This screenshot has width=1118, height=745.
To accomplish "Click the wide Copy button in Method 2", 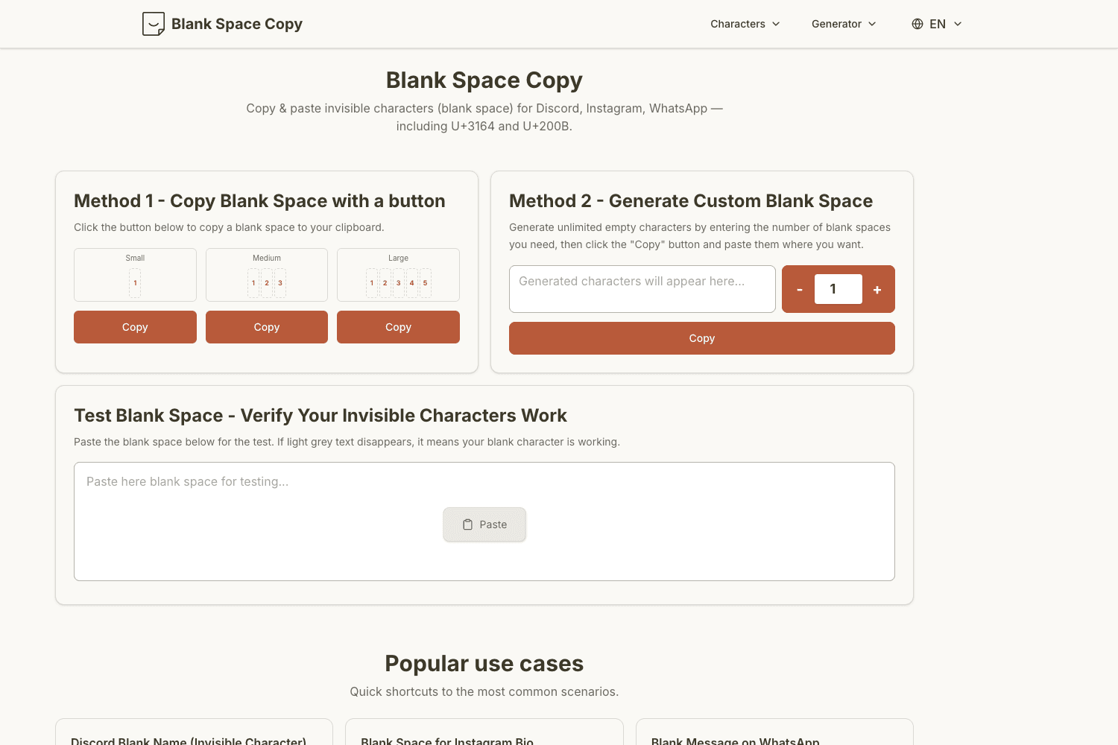I will click(702, 338).
